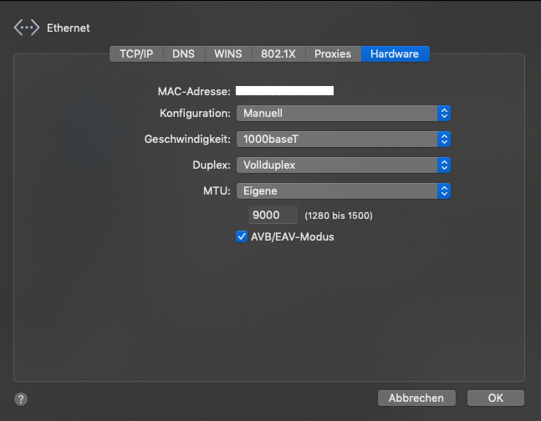
Task: Click the redacted MAC-Adresse value
Action: (284, 90)
